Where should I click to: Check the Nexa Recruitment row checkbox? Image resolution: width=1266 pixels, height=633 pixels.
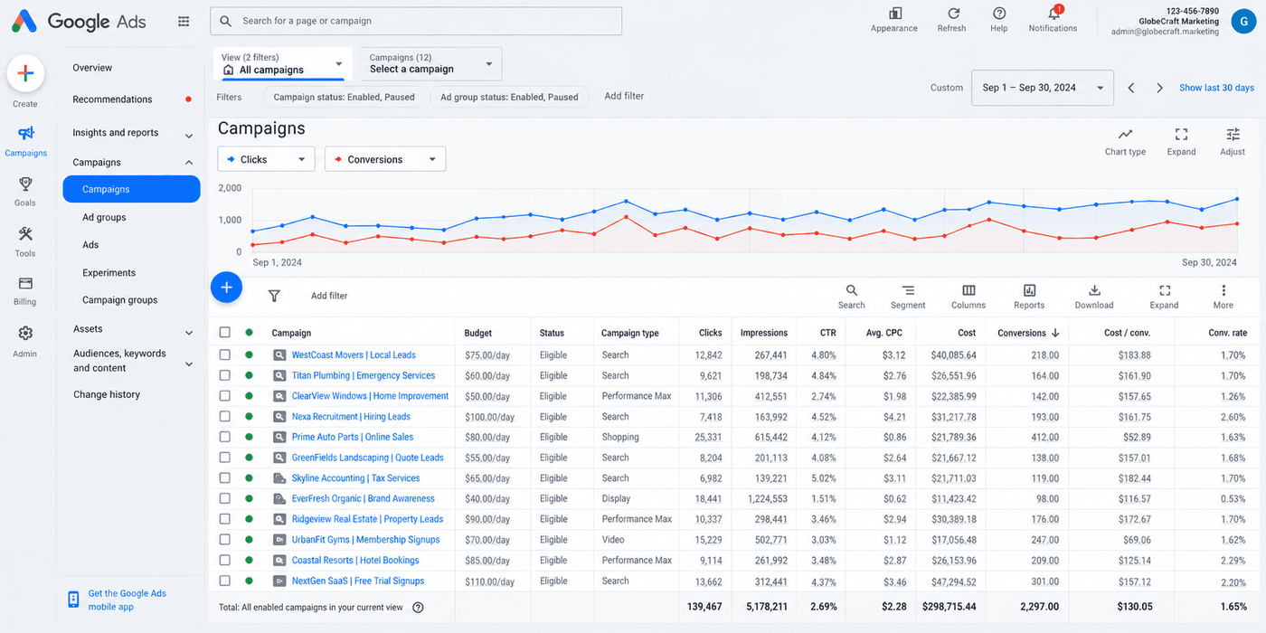click(x=225, y=416)
